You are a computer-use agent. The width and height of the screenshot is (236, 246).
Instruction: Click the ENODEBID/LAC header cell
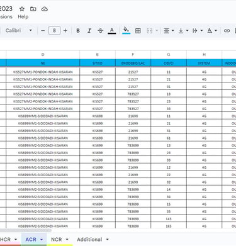[x=133, y=63]
